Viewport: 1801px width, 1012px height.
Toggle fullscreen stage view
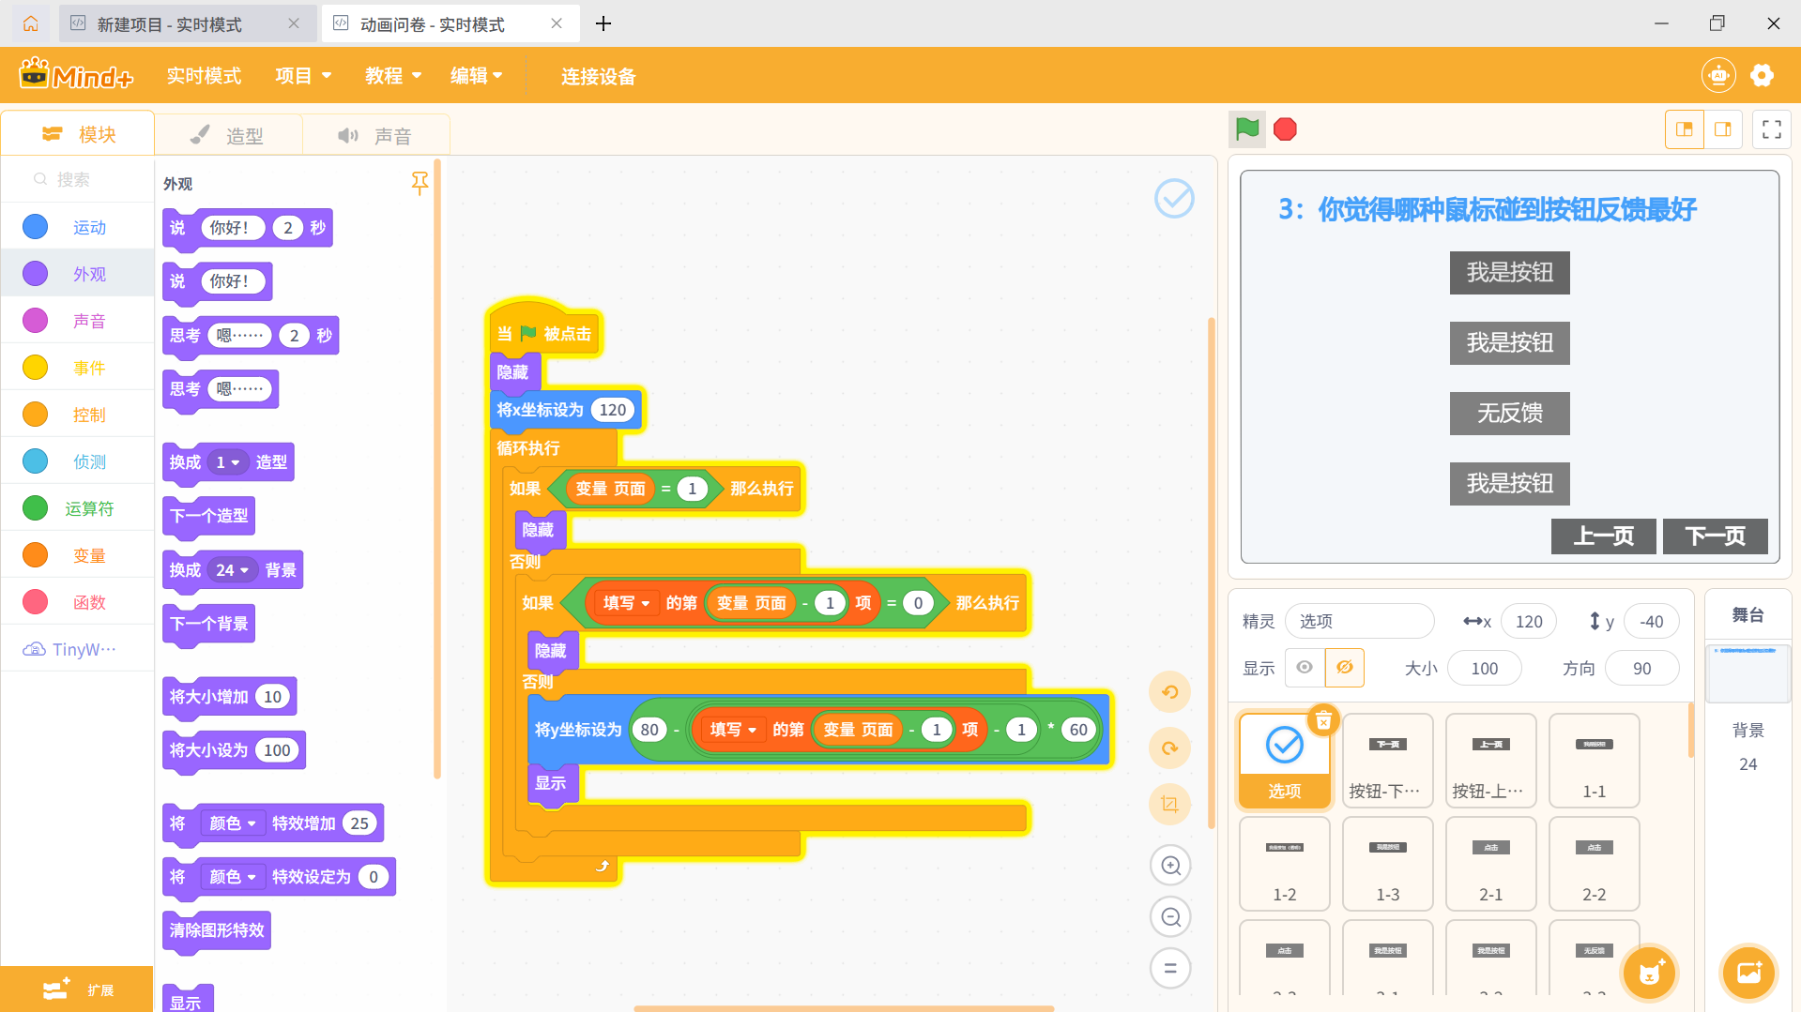click(1772, 128)
